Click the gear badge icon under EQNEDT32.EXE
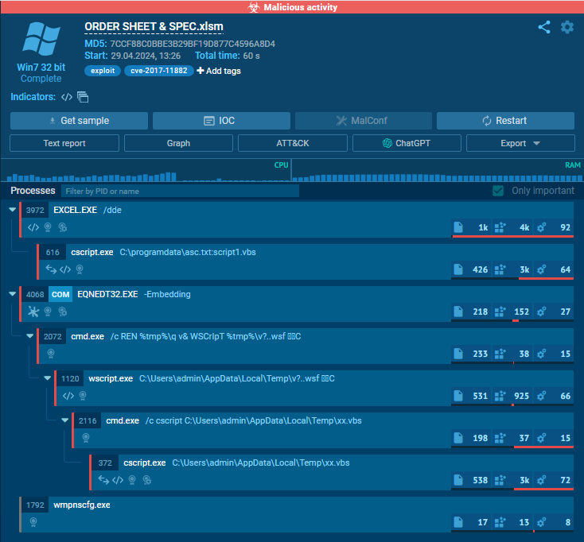The width and height of the screenshot is (584, 542). (63, 312)
